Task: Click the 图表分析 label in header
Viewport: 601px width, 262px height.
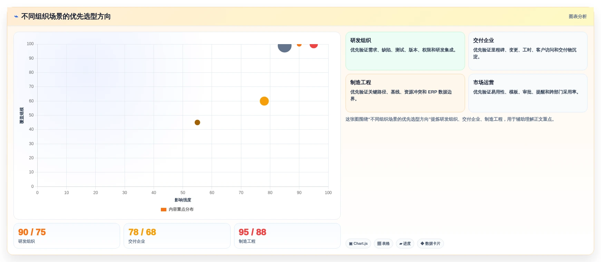Action: coord(578,17)
